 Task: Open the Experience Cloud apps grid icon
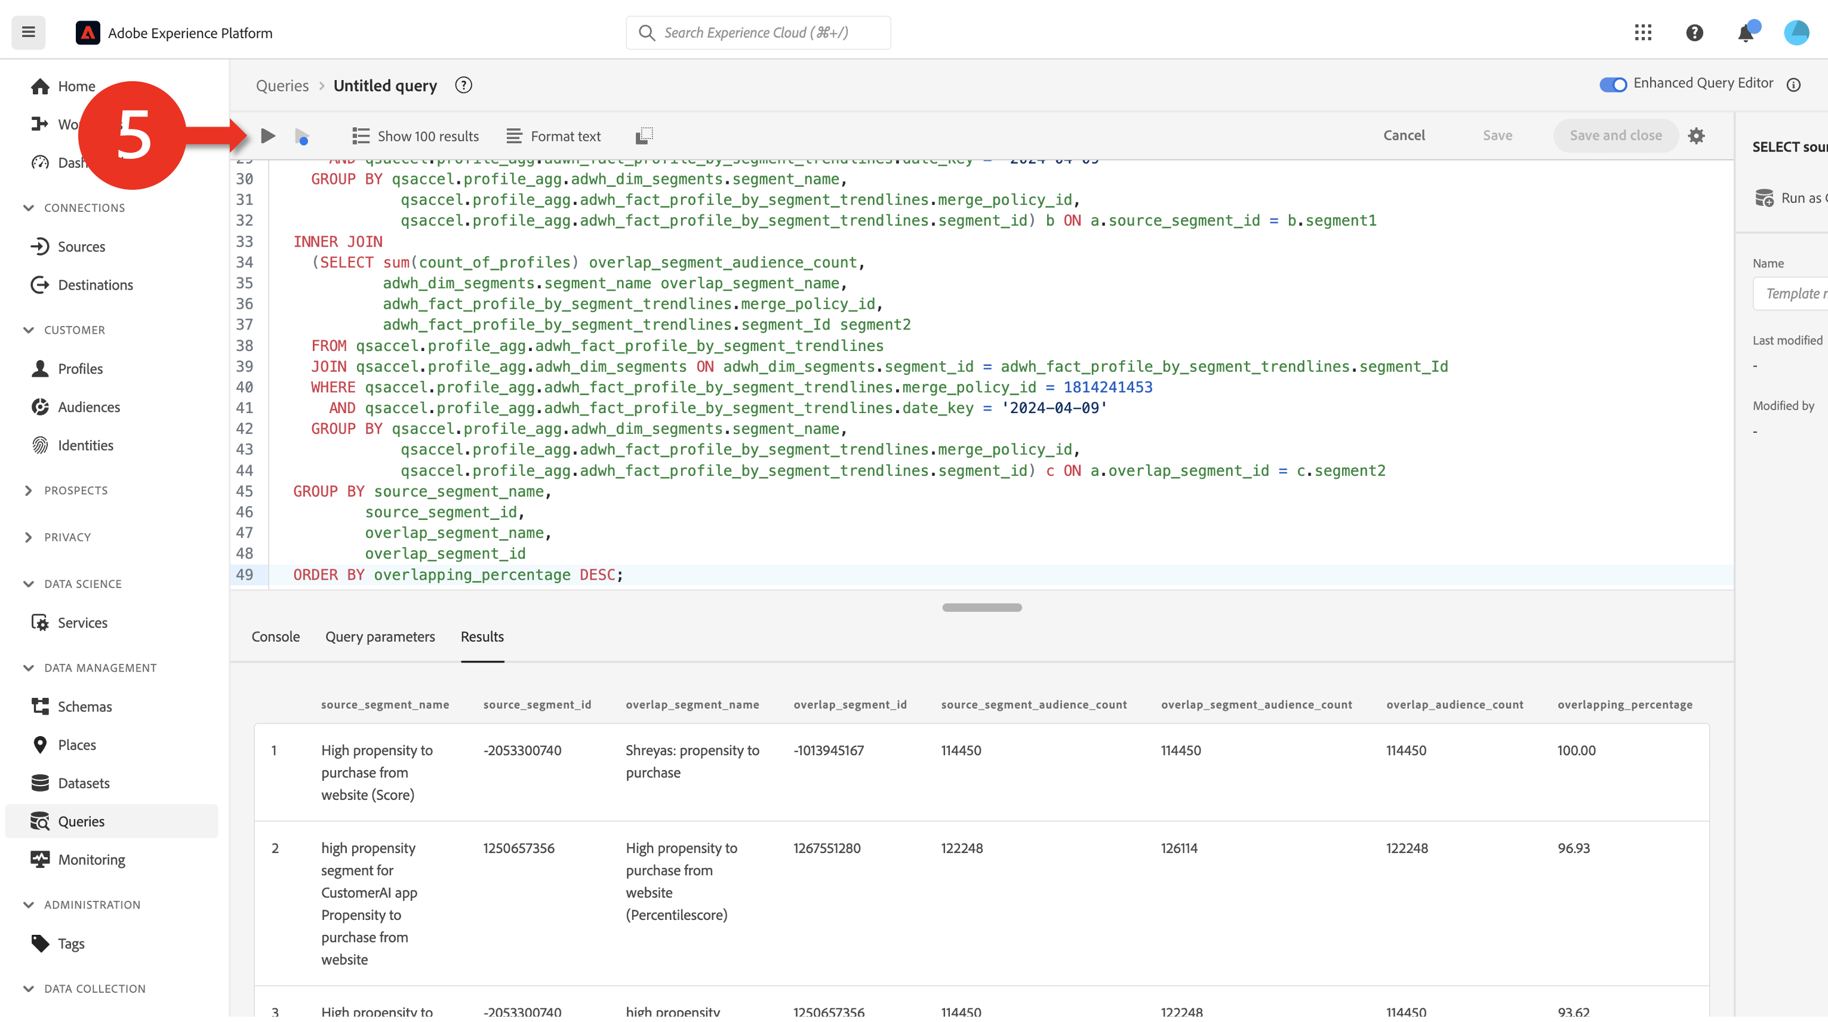1644,33
